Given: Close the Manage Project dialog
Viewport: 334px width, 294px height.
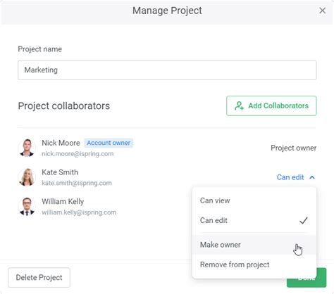Looking at the screenshot, I should pos(322,11).
